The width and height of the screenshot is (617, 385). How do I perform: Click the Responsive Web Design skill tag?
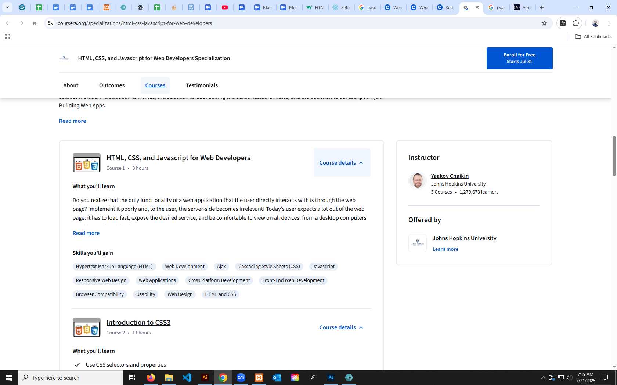101,280
